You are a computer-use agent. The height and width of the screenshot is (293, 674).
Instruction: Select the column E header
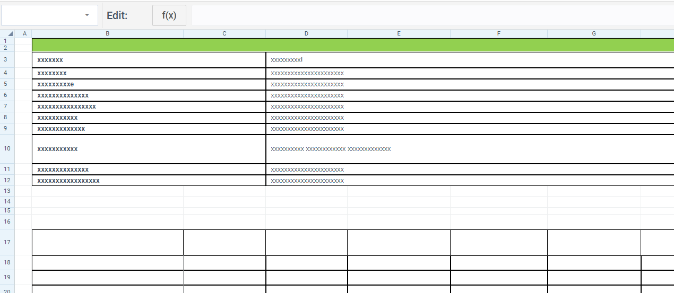(399, 34)
